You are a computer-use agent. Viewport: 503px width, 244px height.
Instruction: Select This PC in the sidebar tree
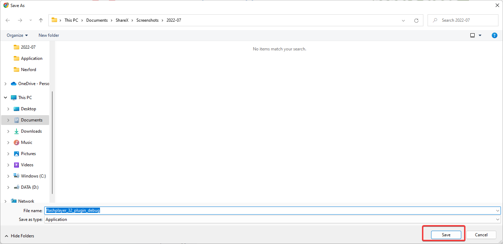21,98
